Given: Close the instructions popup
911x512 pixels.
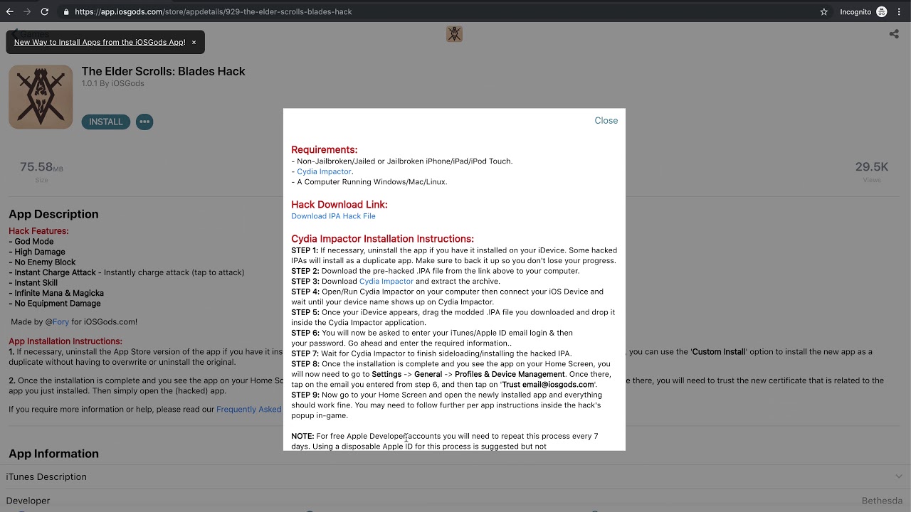Looking at the screenshot, I should pyautogui.click(x=606, y=120).
